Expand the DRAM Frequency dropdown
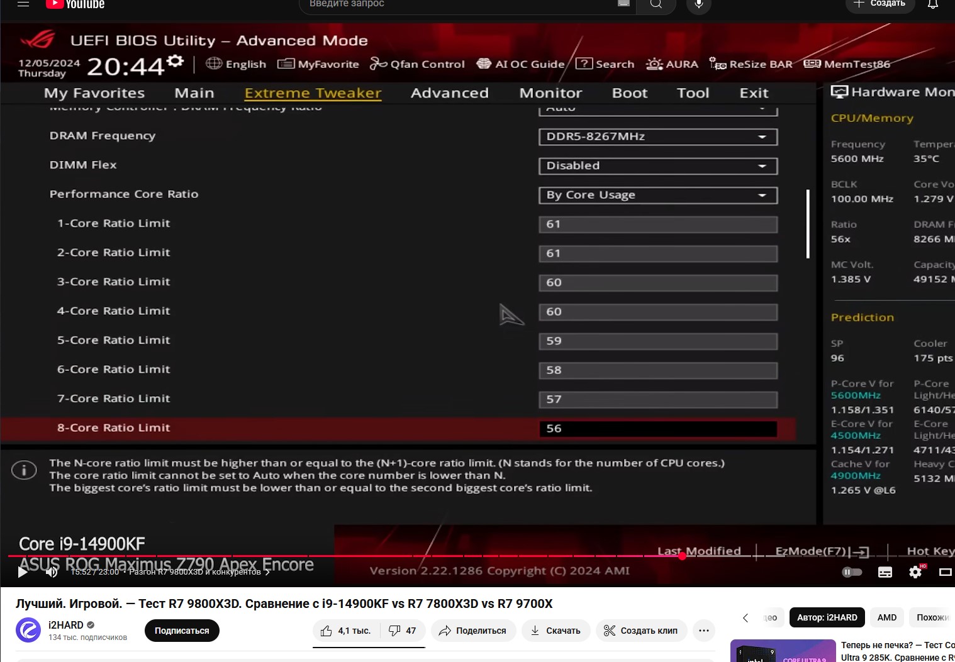 658,137
